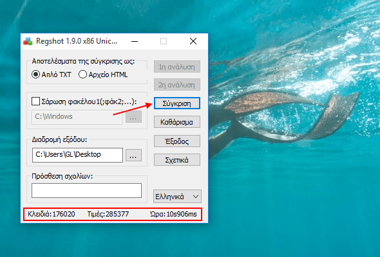The image size is (380, 257).
Task: Click the Διαδρομή εξόδου label
Action: [59, 139]
